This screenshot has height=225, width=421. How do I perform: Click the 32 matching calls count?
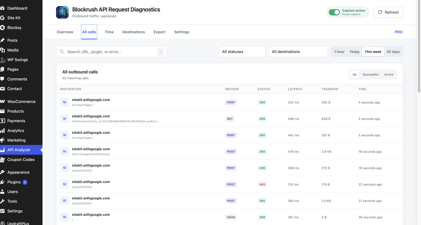(x=75, y=78)
